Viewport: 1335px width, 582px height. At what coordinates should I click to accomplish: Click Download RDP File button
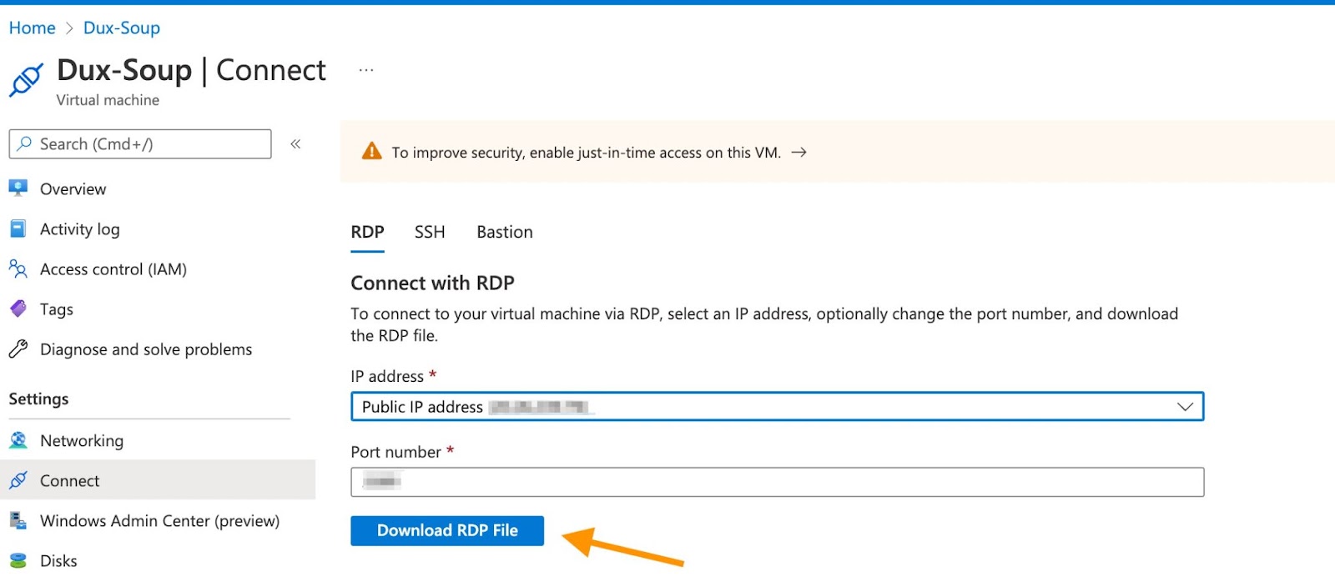point(447,530)
